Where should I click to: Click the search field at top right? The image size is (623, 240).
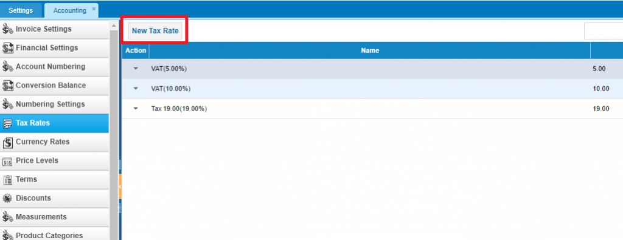[603, 31]
